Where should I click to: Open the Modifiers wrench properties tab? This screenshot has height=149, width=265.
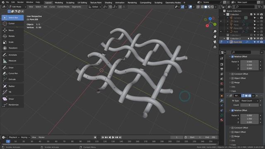(x=222, y=101)
